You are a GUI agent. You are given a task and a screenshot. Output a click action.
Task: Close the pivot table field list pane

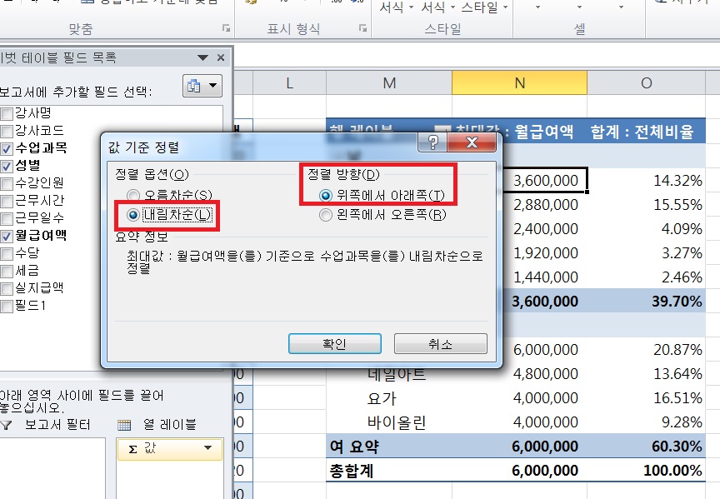pos(221,58)
